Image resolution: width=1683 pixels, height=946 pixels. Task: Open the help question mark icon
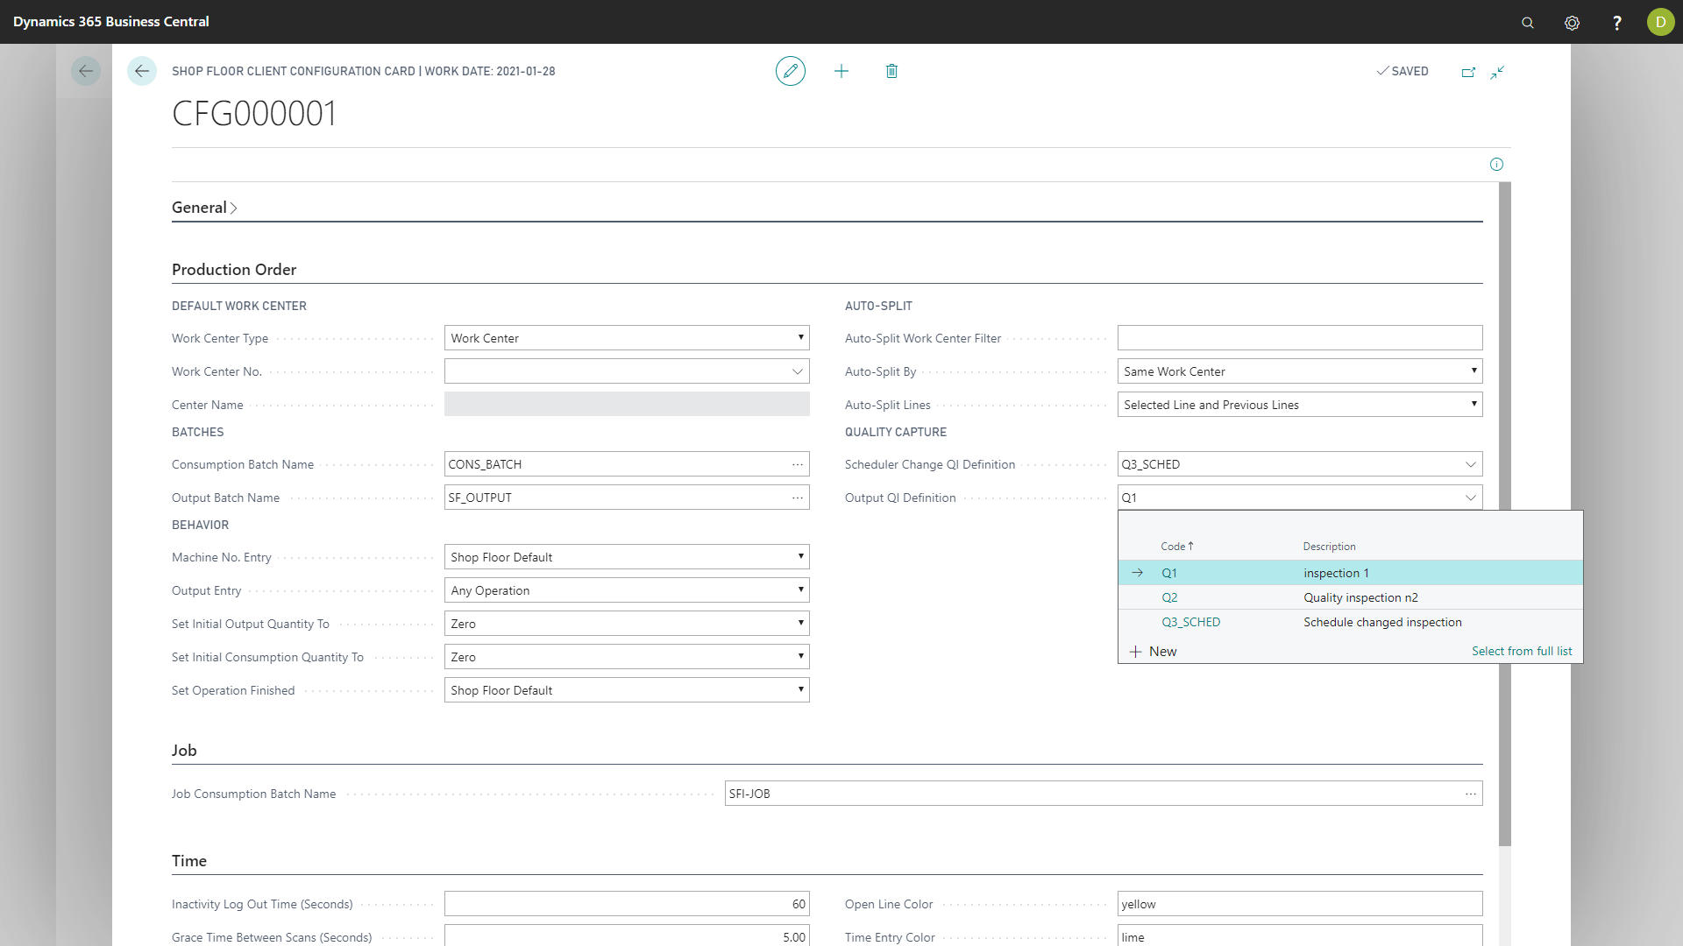(x=1617, y=22)
